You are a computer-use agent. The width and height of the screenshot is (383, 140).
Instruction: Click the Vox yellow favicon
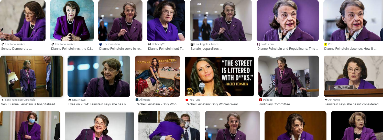325,44
